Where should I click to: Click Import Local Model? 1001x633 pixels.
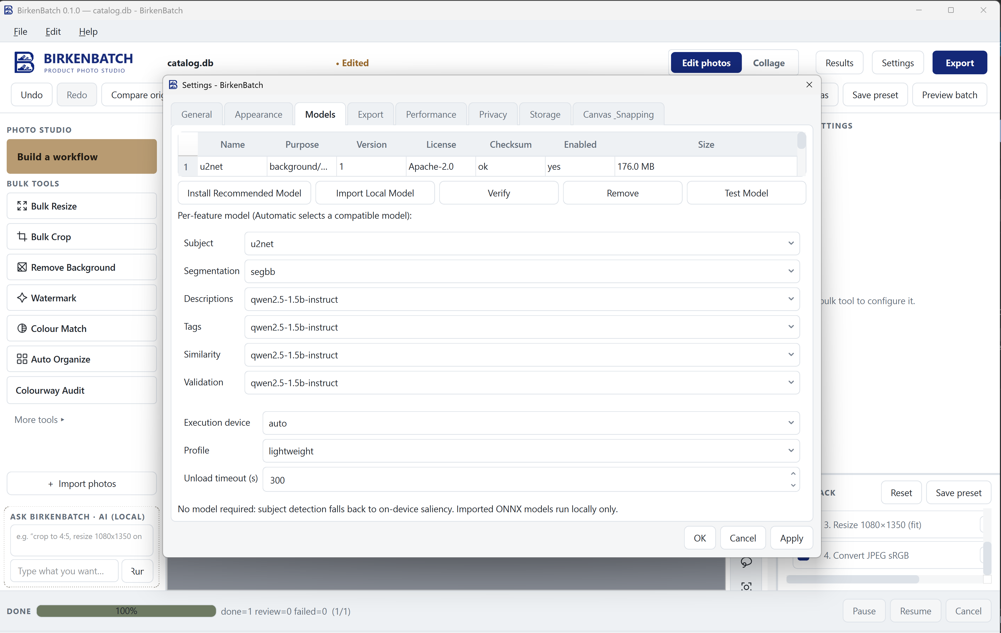(x=374, y=193)
